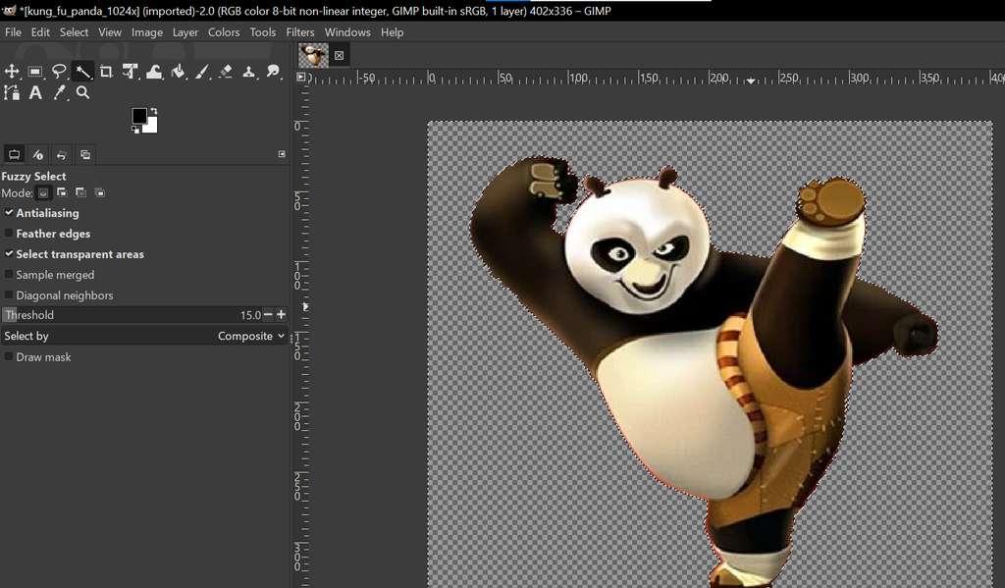
Task: Open the Device Status tab
Action: [x=38, y=154]
